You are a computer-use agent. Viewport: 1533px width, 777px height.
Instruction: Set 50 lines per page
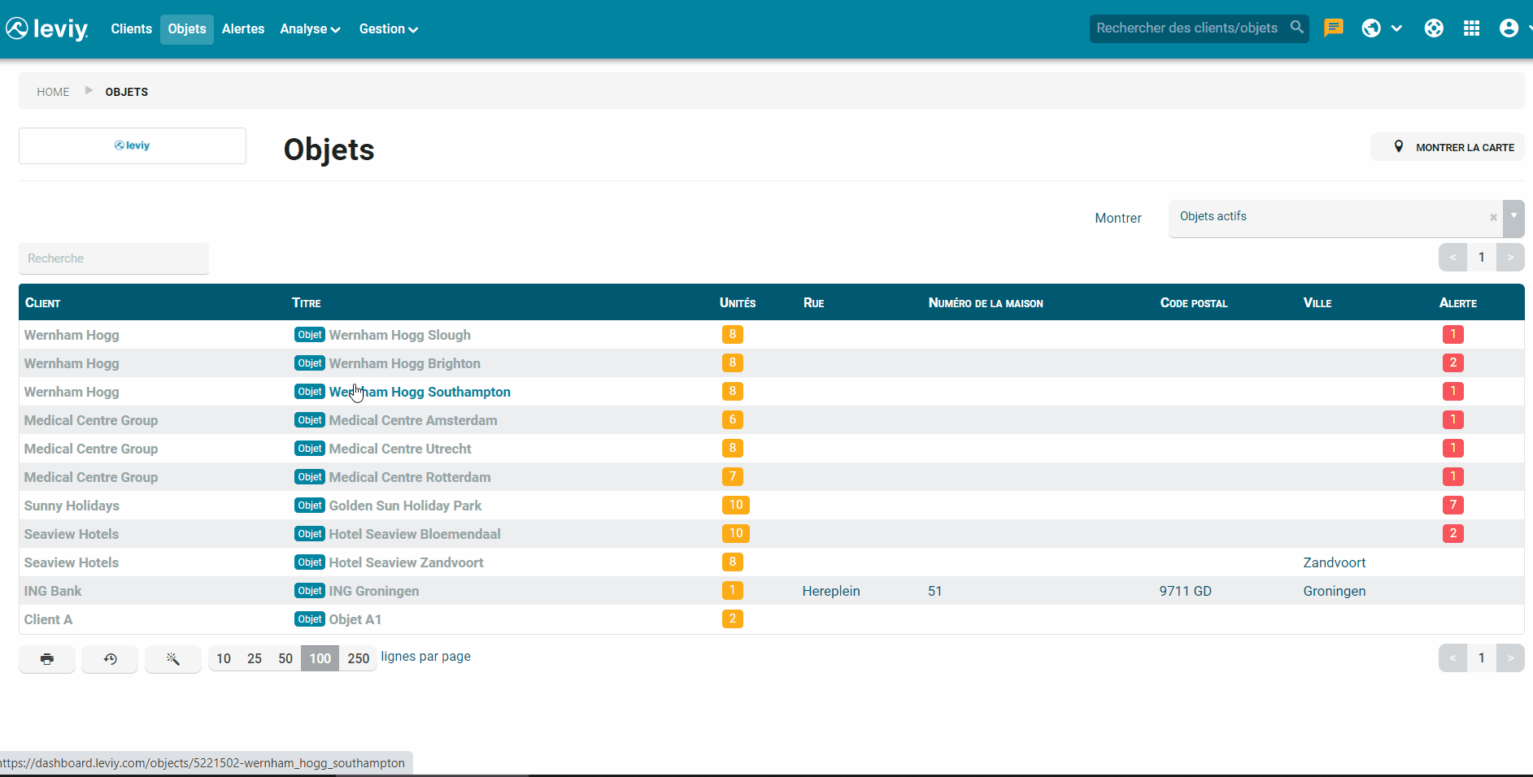tap(285, 658)
